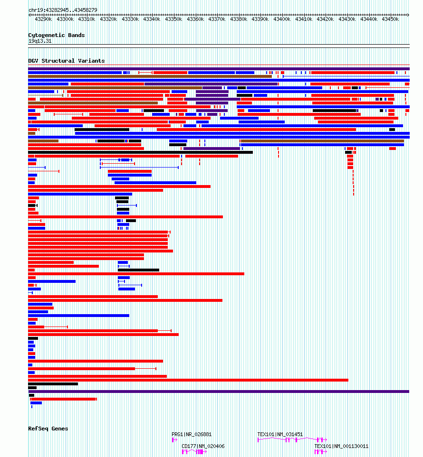Click the TEX101|NM_001130011 gene label
The image size is (423, 457).
tap(341, 446)
